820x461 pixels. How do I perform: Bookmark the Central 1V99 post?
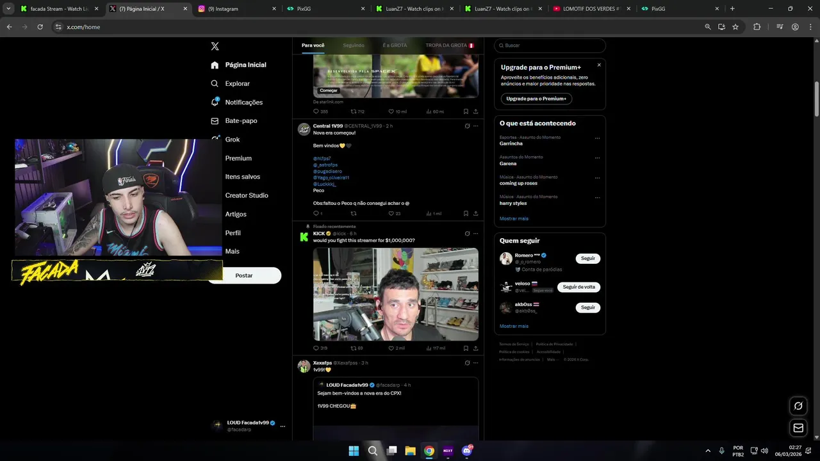(466, 213)
